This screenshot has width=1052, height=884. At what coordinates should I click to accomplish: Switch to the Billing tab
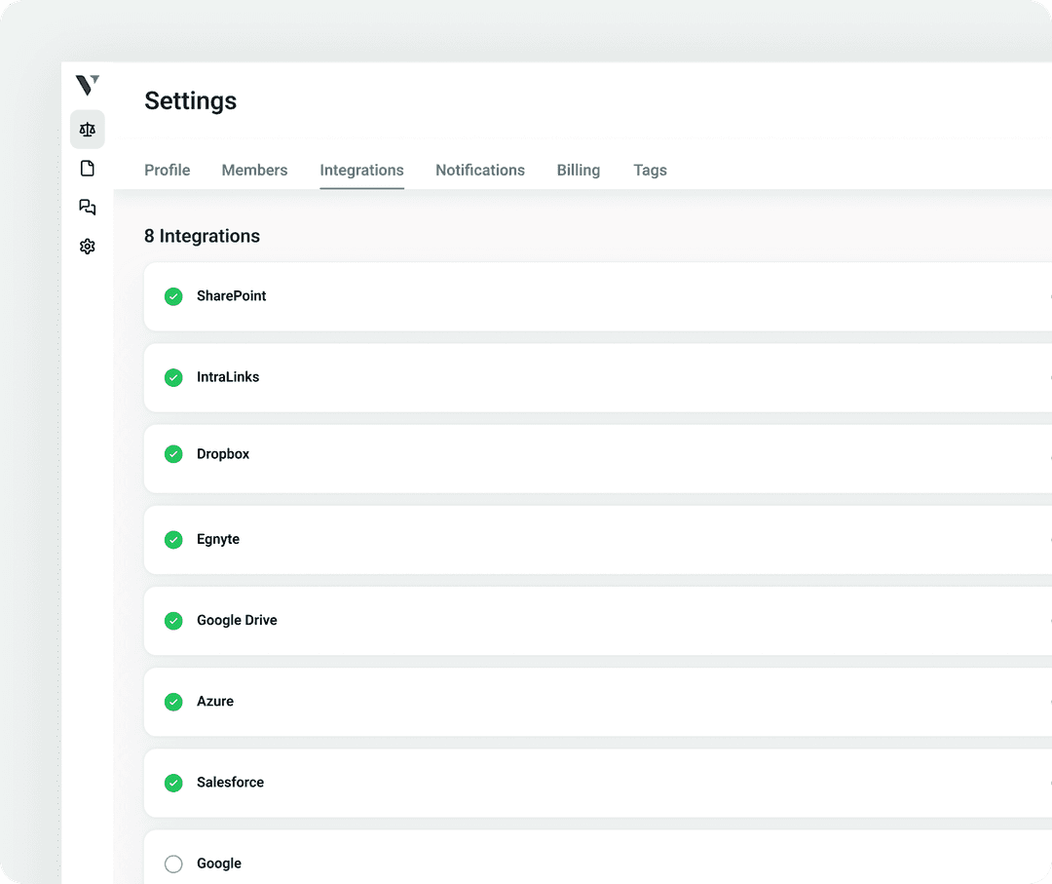[578, 170]
